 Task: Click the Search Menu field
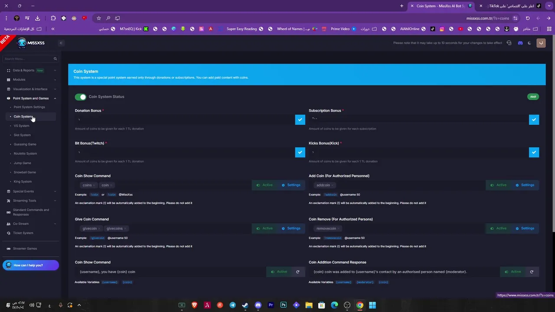[30, 58]
